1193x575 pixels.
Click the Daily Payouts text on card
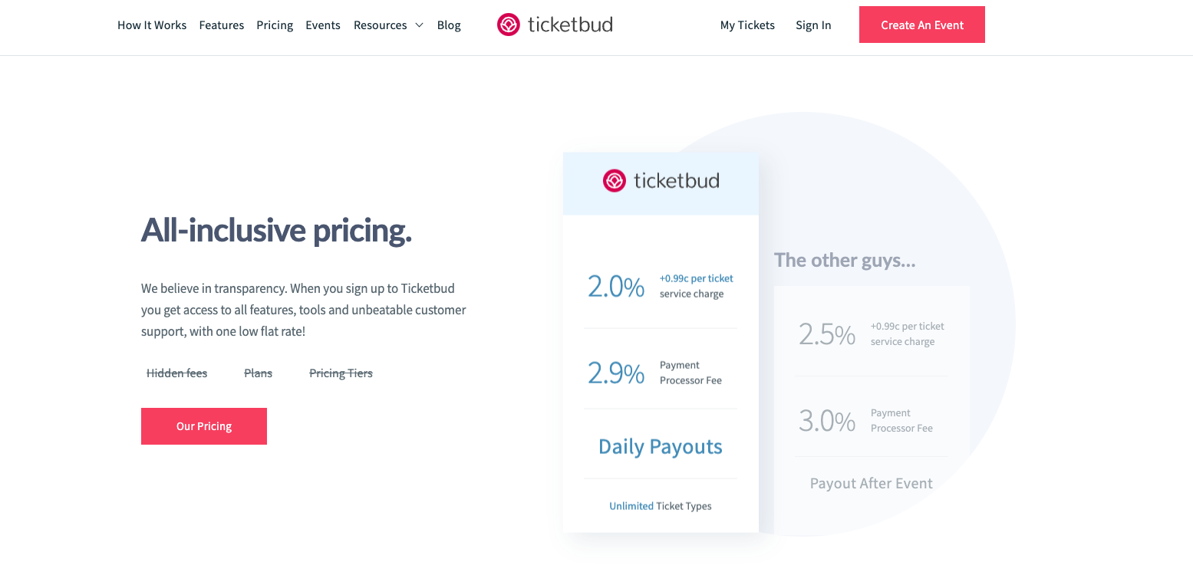tap(660, 446)
